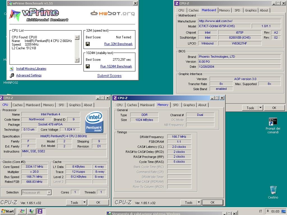Open Tools dropdown arrow in CPU tab window
287x215 pixels.
[84, 202]
